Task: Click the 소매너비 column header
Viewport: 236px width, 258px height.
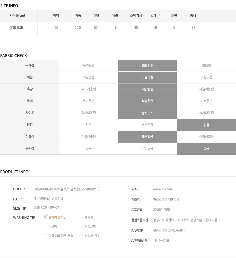Action: pos(156,16)
